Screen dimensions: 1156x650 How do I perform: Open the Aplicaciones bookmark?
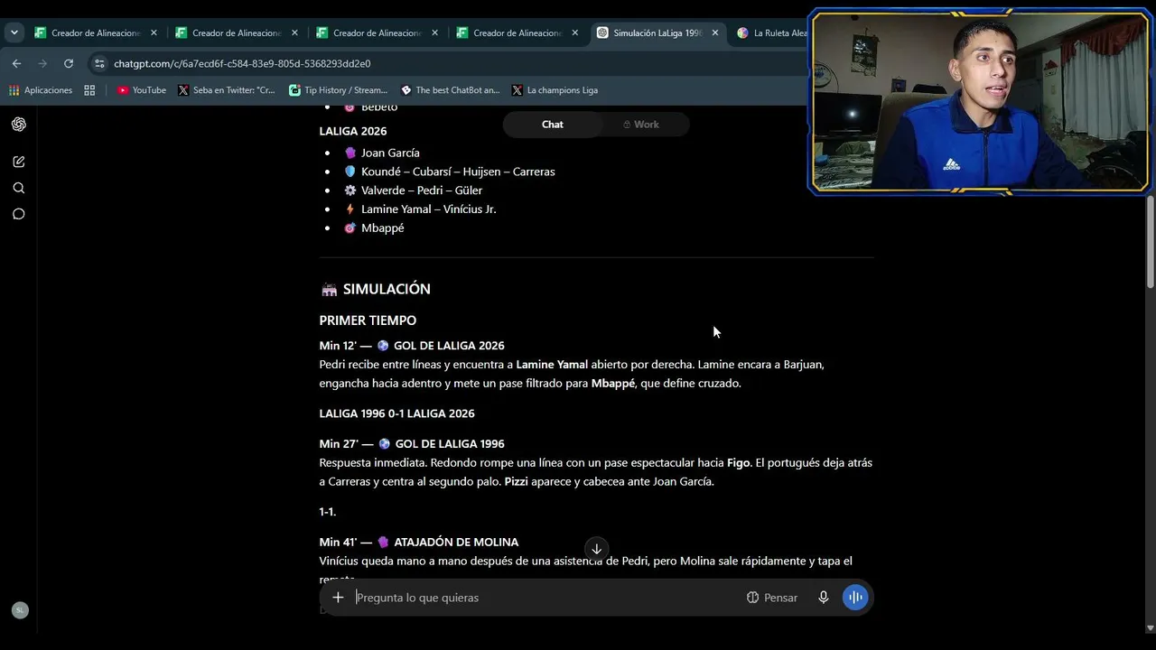click(x=41, y=90)
